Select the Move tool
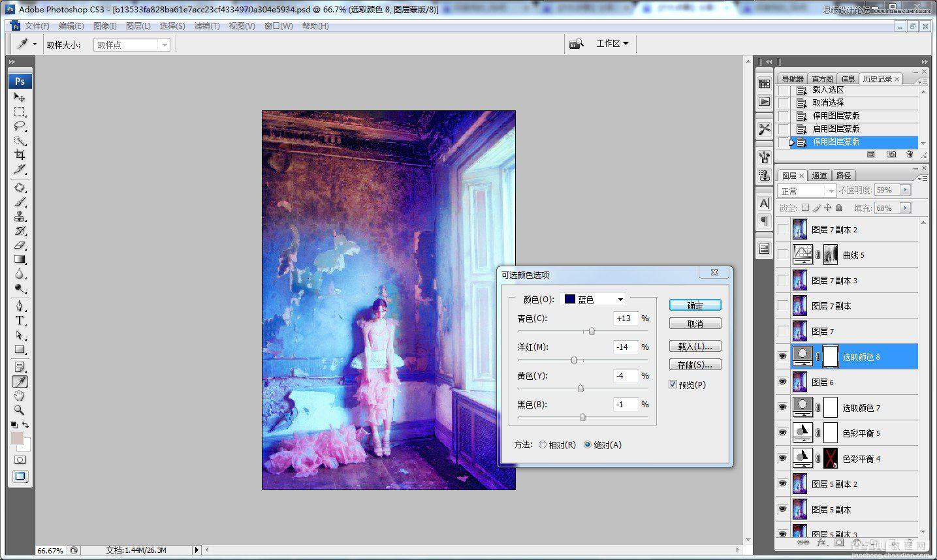 (x=20, y=97)
